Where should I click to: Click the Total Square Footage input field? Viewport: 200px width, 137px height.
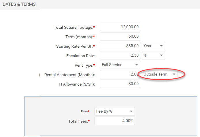point(120,27)
